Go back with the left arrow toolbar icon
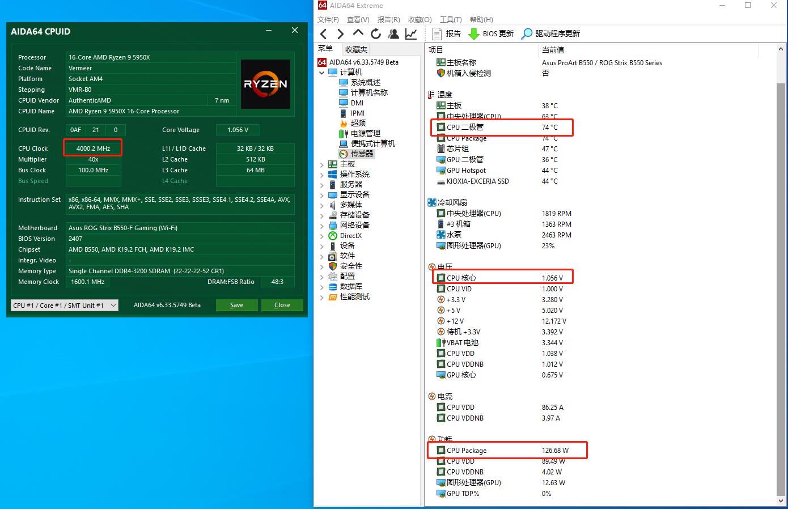The width and height of the screenshot is (788, 509). [324, 34]
